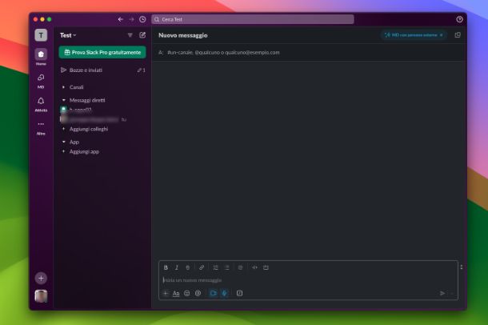The width and height of the screenshot is (488, 325).
Task: Mention someone with the @ icon
Action: click(x=198, y=293)
